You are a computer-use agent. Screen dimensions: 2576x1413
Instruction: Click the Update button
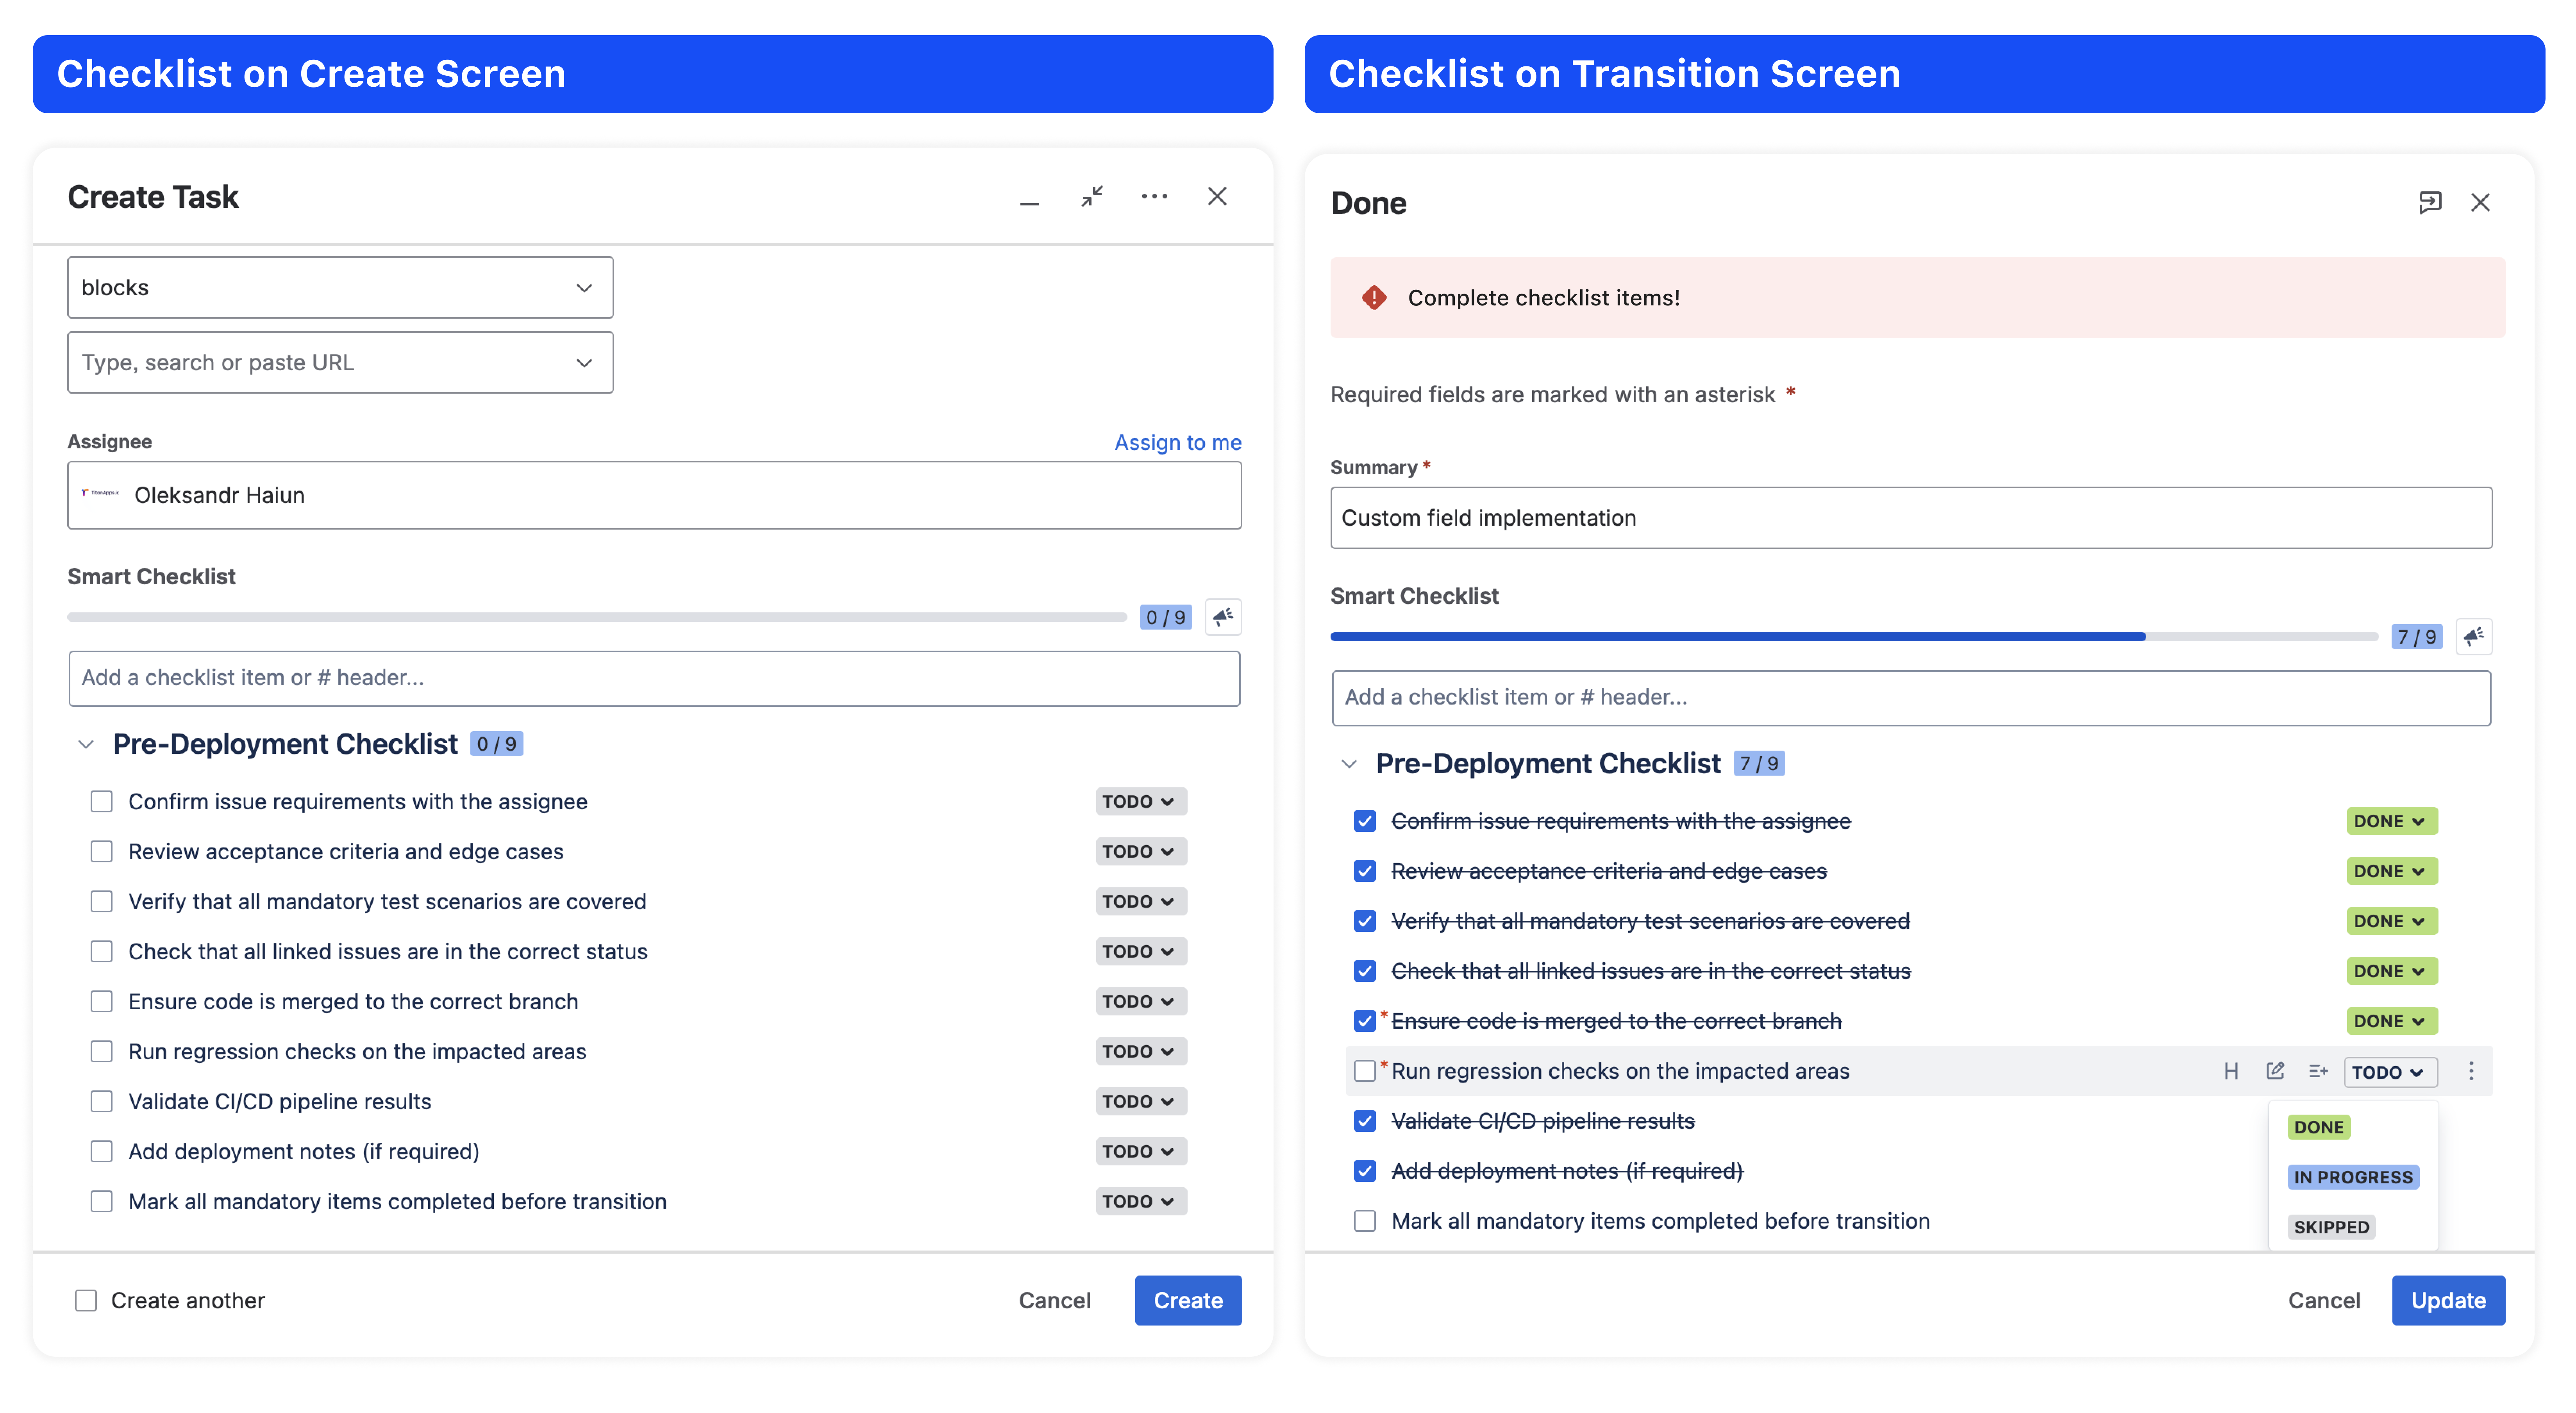tap(2448, 1300)
